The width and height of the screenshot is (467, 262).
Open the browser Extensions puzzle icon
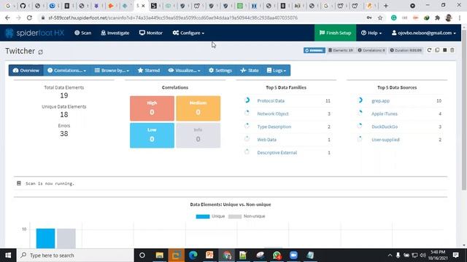[437, 17]
